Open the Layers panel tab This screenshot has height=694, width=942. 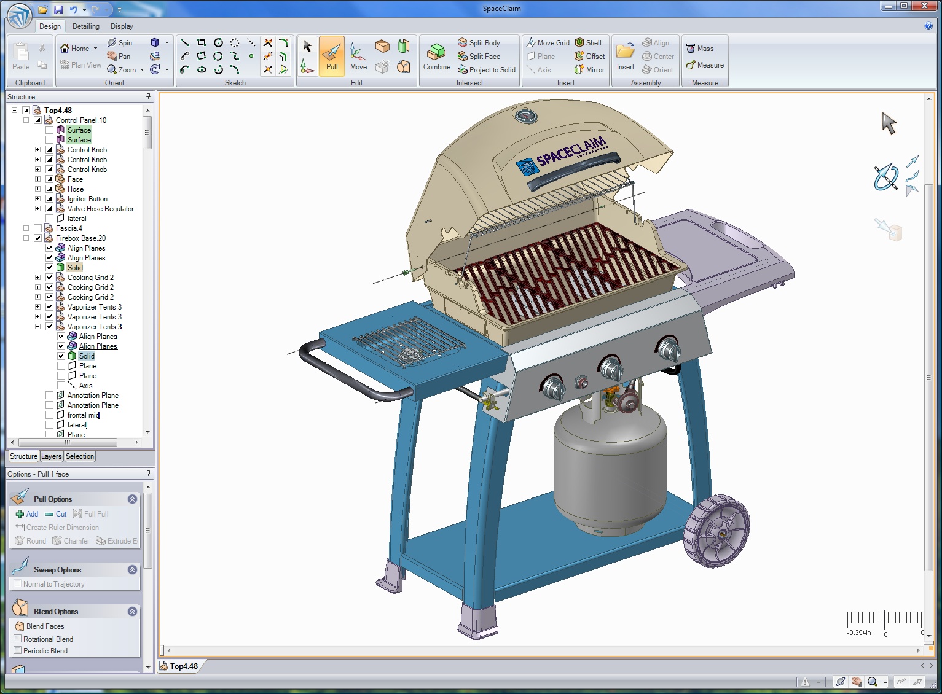pos(52,456)
